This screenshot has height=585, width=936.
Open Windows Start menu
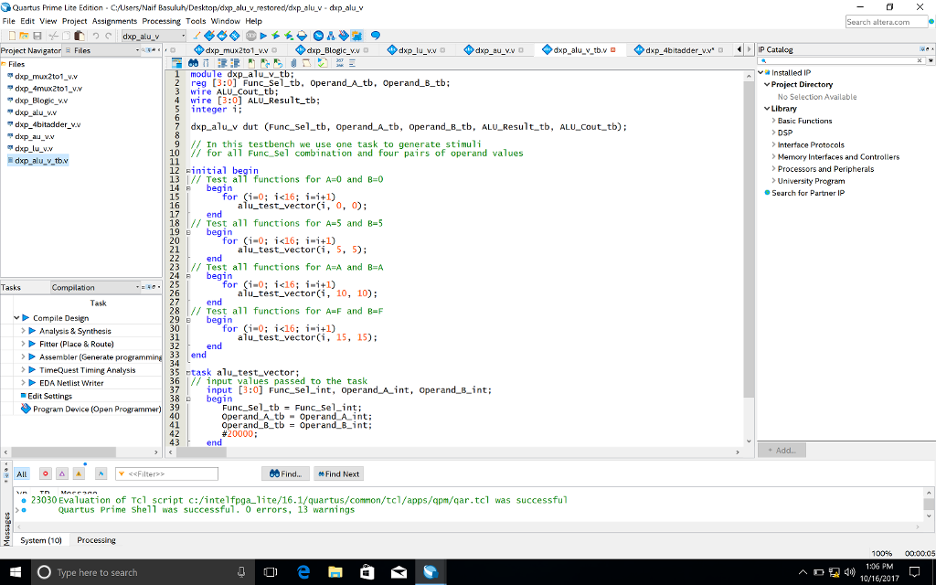tap(15, 572)
